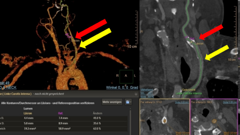Click the Läsion column header
The image size is (240, 135).
coord(28,113)
